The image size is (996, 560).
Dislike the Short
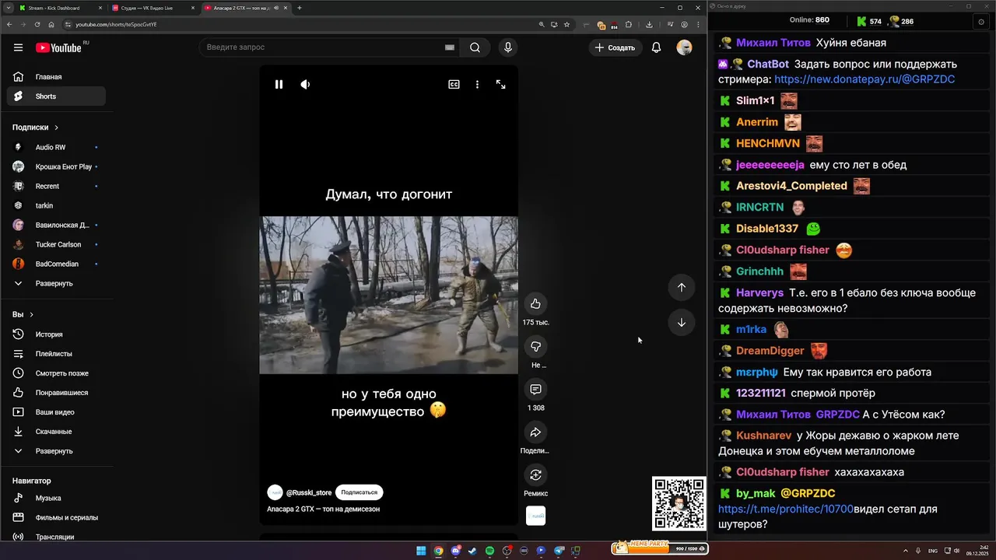click(x=535, y=346)
